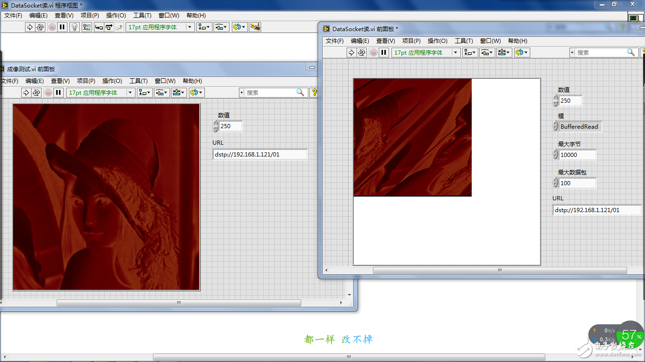Viewport: 645px width, 362px height.
Task: Open font dropdown in DataSocket读.vi front panel
Action: [x=426, y=53]
